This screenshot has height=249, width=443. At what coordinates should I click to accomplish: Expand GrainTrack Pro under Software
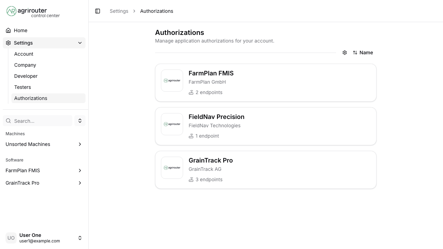click(80, 183)
